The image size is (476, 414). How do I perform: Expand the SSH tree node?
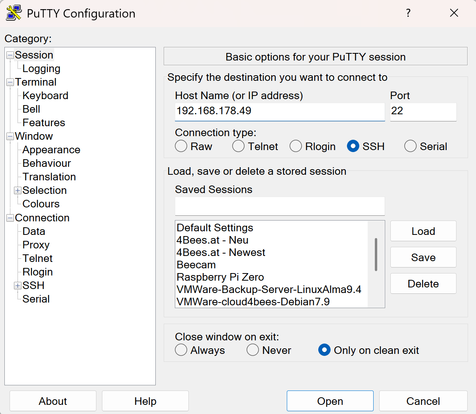point(18,285)
